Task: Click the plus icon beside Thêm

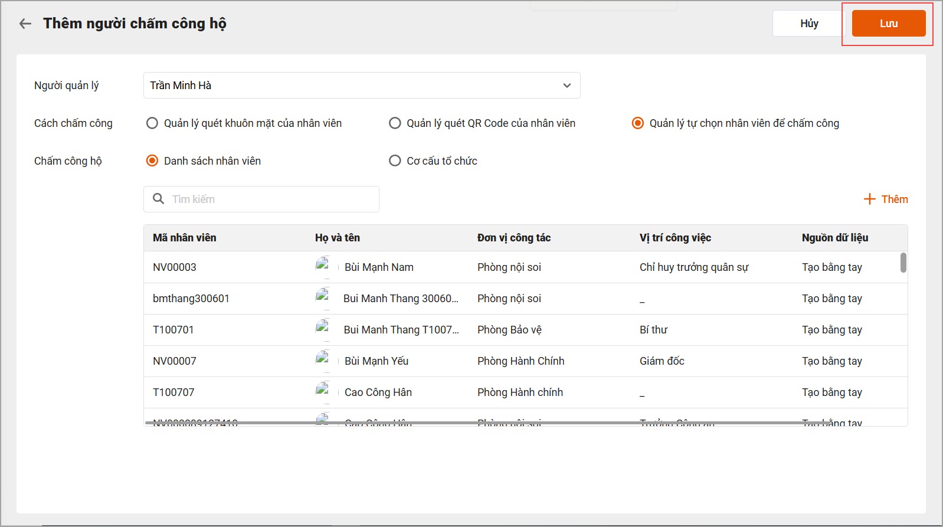Action: pyautogui.click(x=869, y=199)
